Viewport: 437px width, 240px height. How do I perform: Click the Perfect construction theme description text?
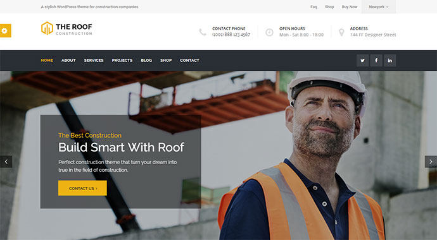117,166
